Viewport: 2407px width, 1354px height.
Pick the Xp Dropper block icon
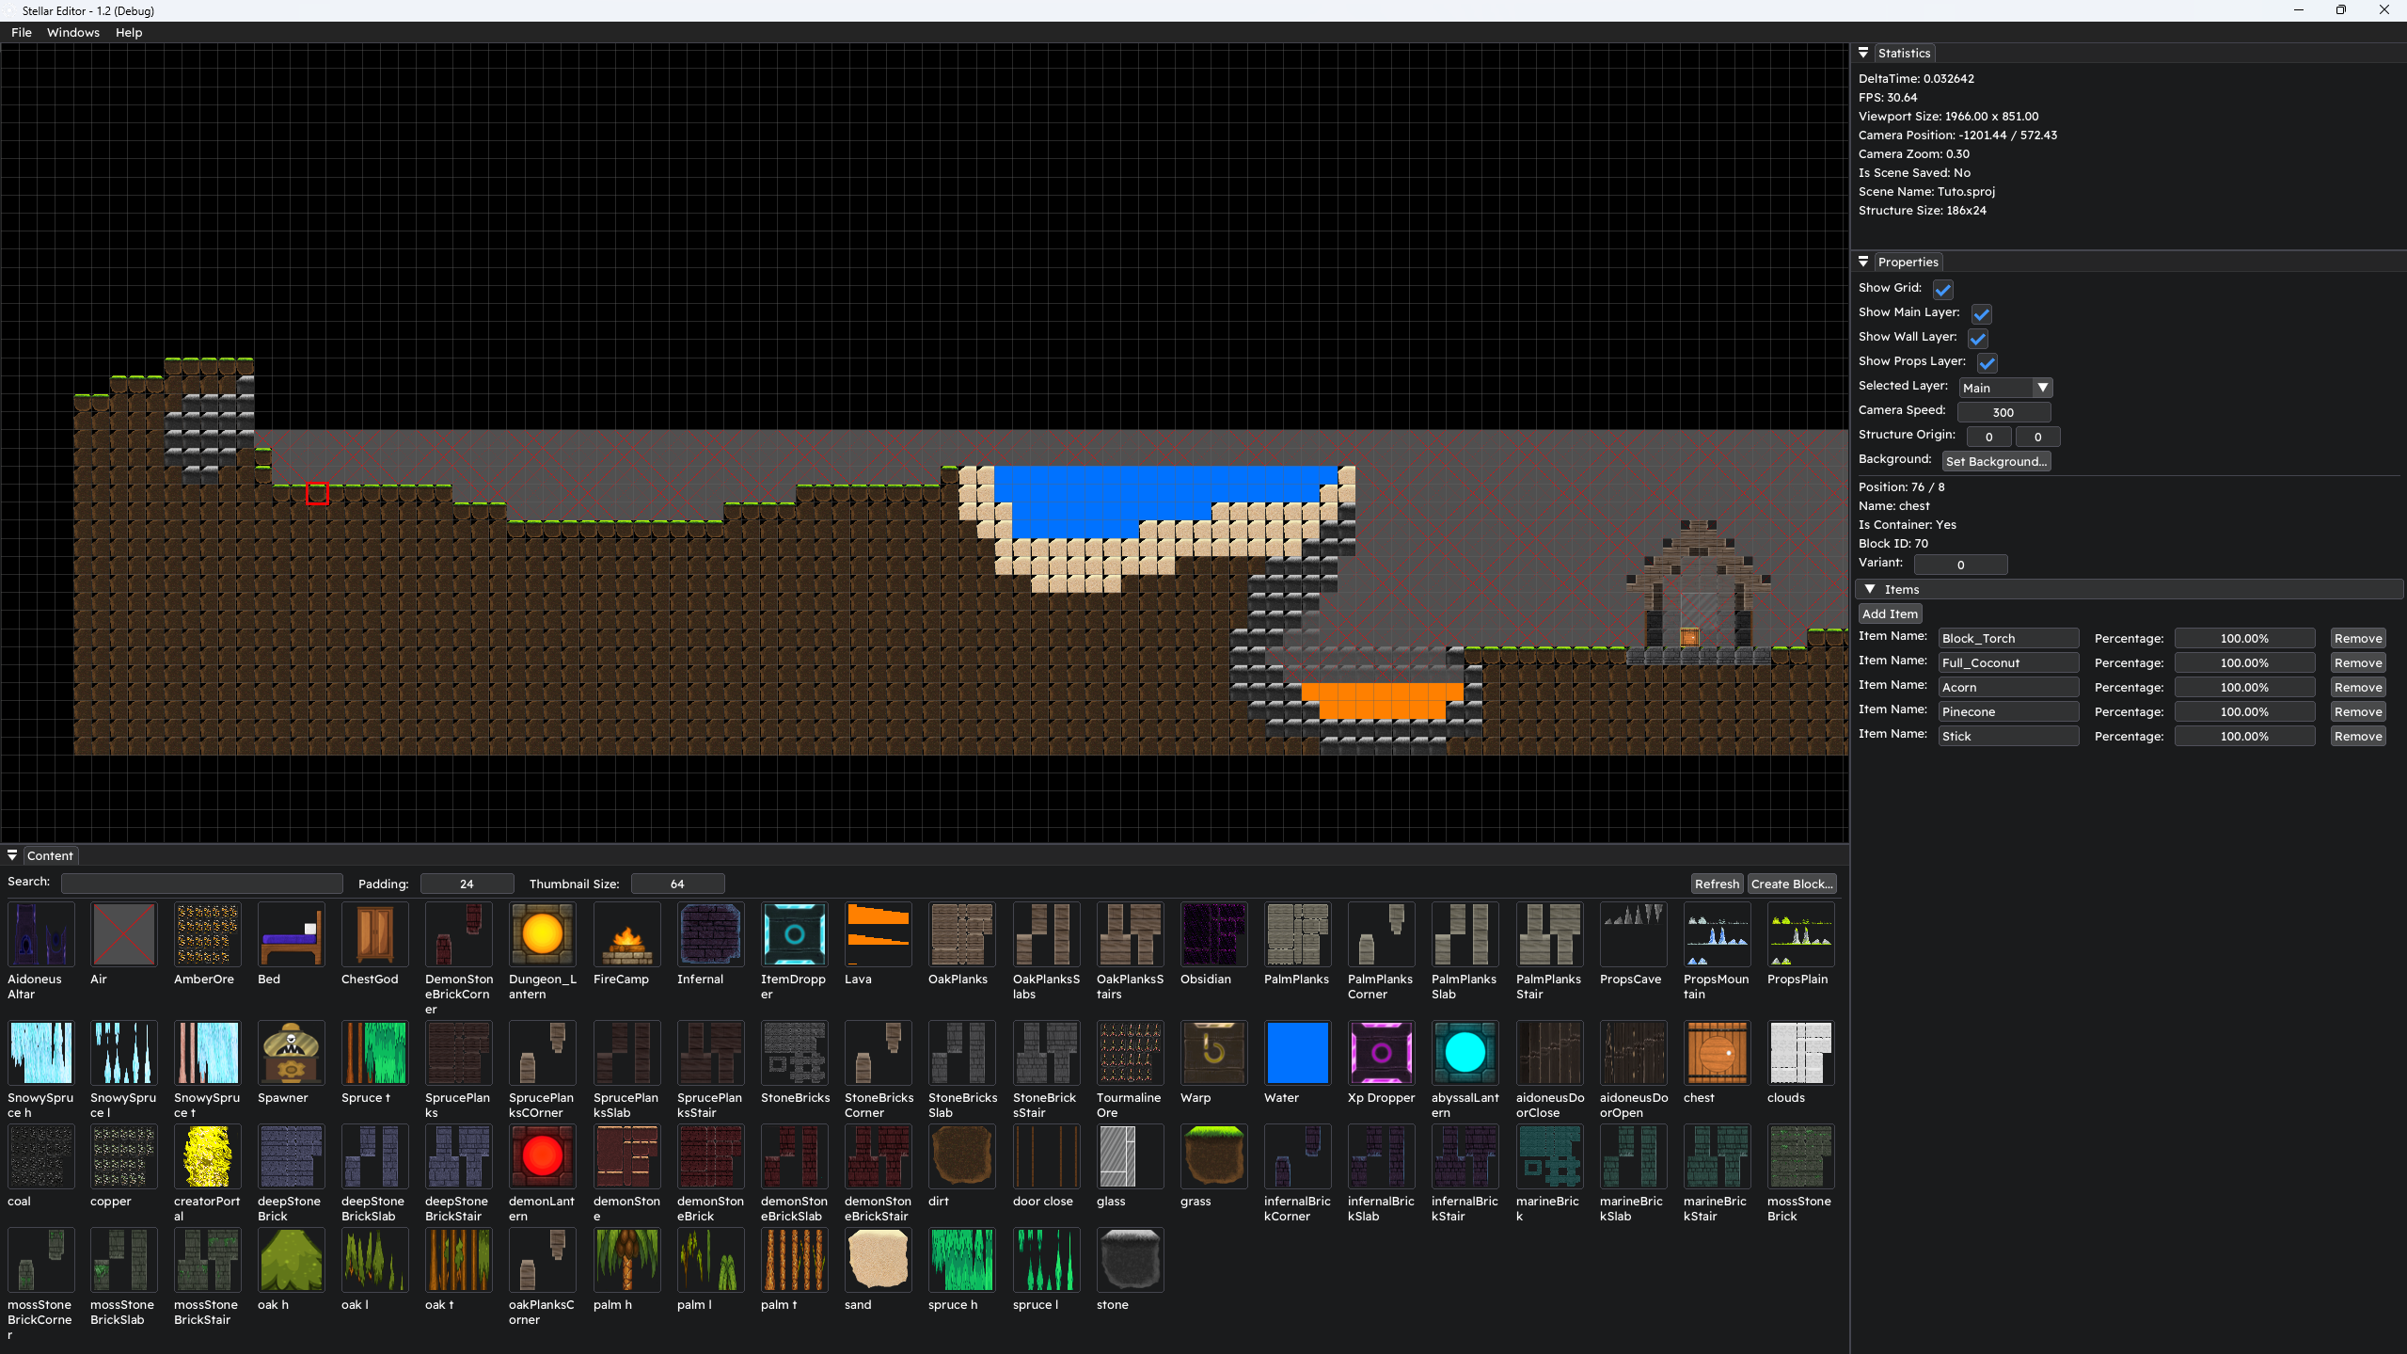coord(1382,1053)
